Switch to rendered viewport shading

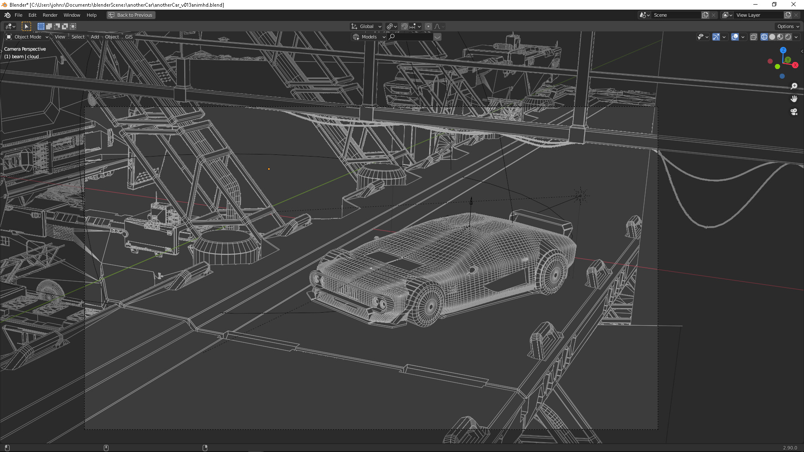tap(788, 37)
